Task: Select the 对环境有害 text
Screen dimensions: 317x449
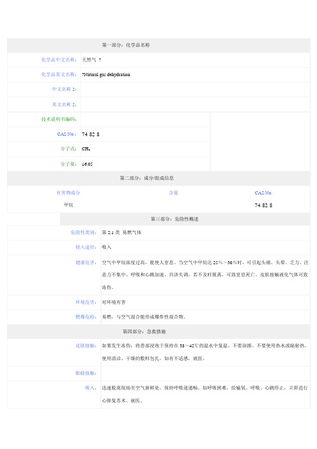Action: tap(114, 302)
